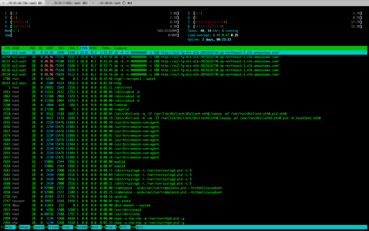
Task: Sort by the TIME+ column header
Action: pyautogui.click(x=106, y=48)
